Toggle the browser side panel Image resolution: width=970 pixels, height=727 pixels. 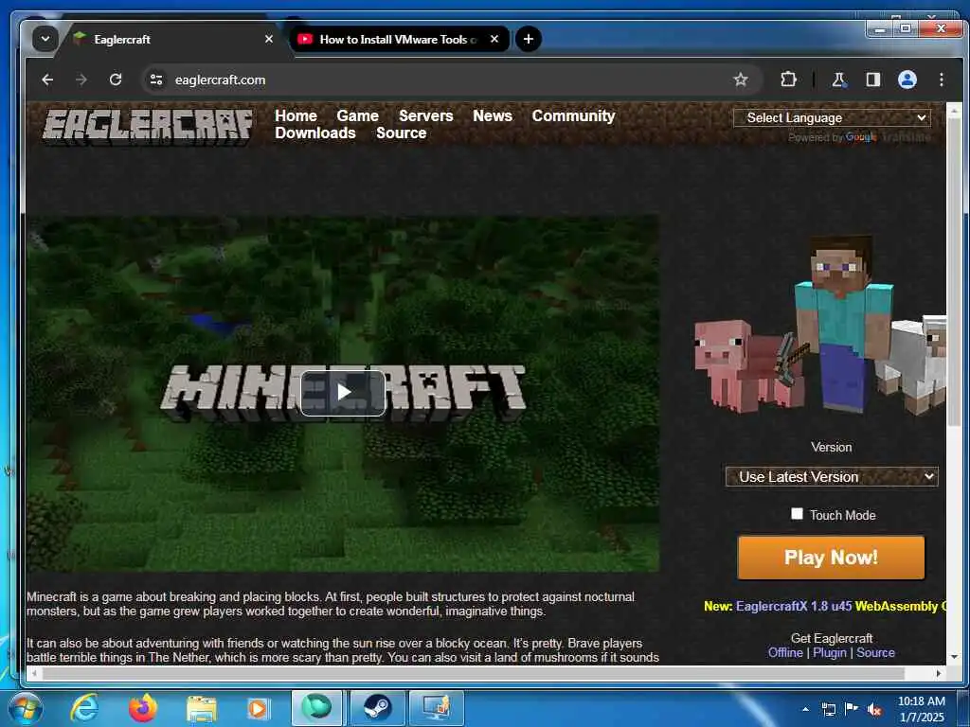(x=872, y=80)
